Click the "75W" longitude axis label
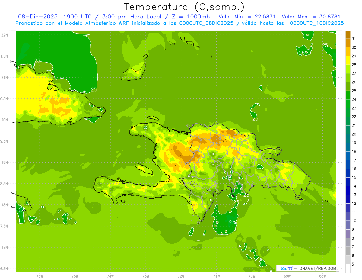This screenshot has width=362, height=280. (75, 276)
